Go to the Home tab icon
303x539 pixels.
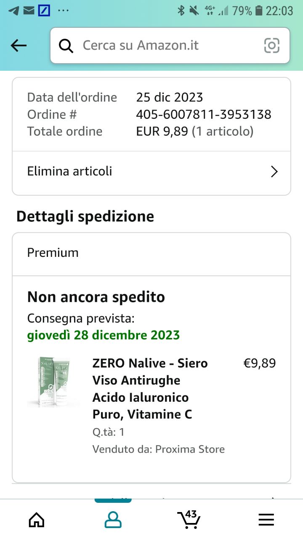click(x=37, y=520)
